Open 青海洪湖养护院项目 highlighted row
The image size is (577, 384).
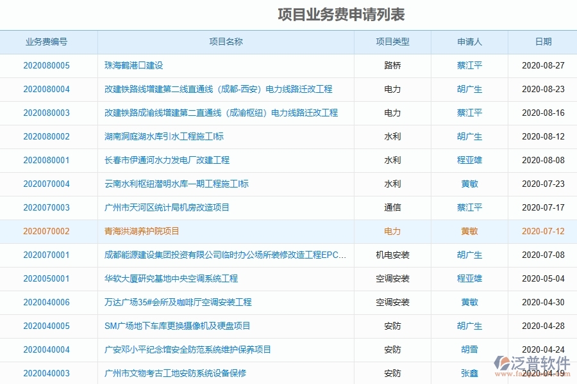142,231
